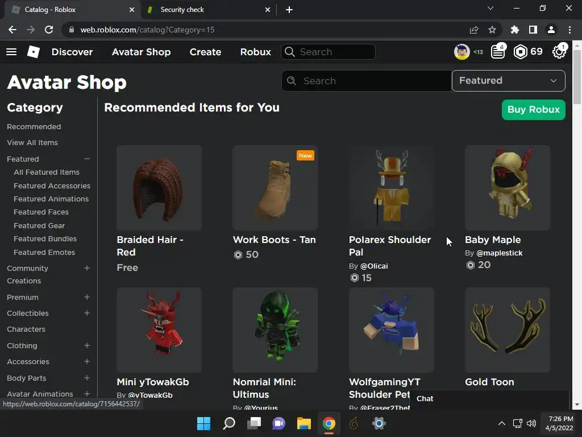Select the Recommended category link

pos(34,127)
